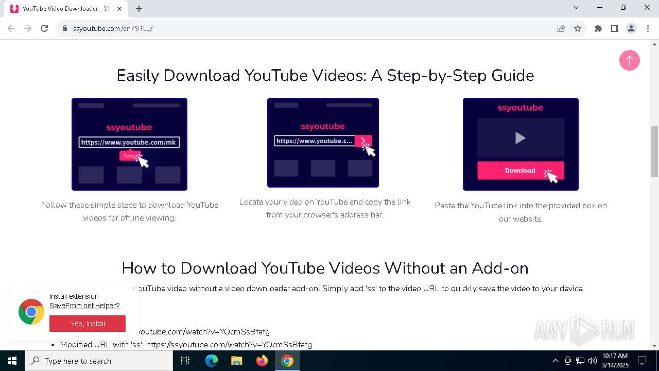
Task: Click the taskbar search box
Action: click(x=99, y=361)
